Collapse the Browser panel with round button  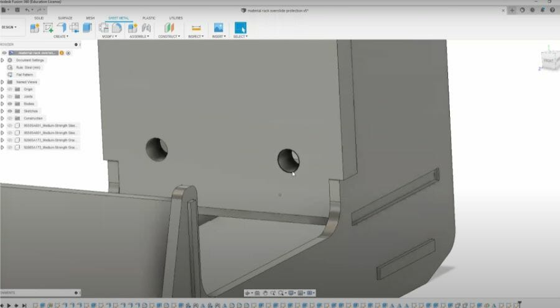76,45
